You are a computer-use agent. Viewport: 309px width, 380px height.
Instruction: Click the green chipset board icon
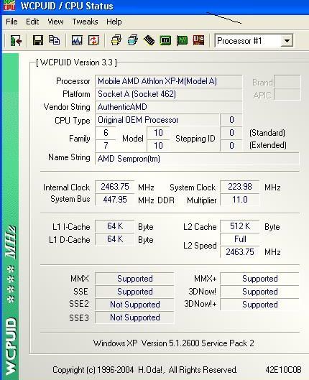click(165, 40)
